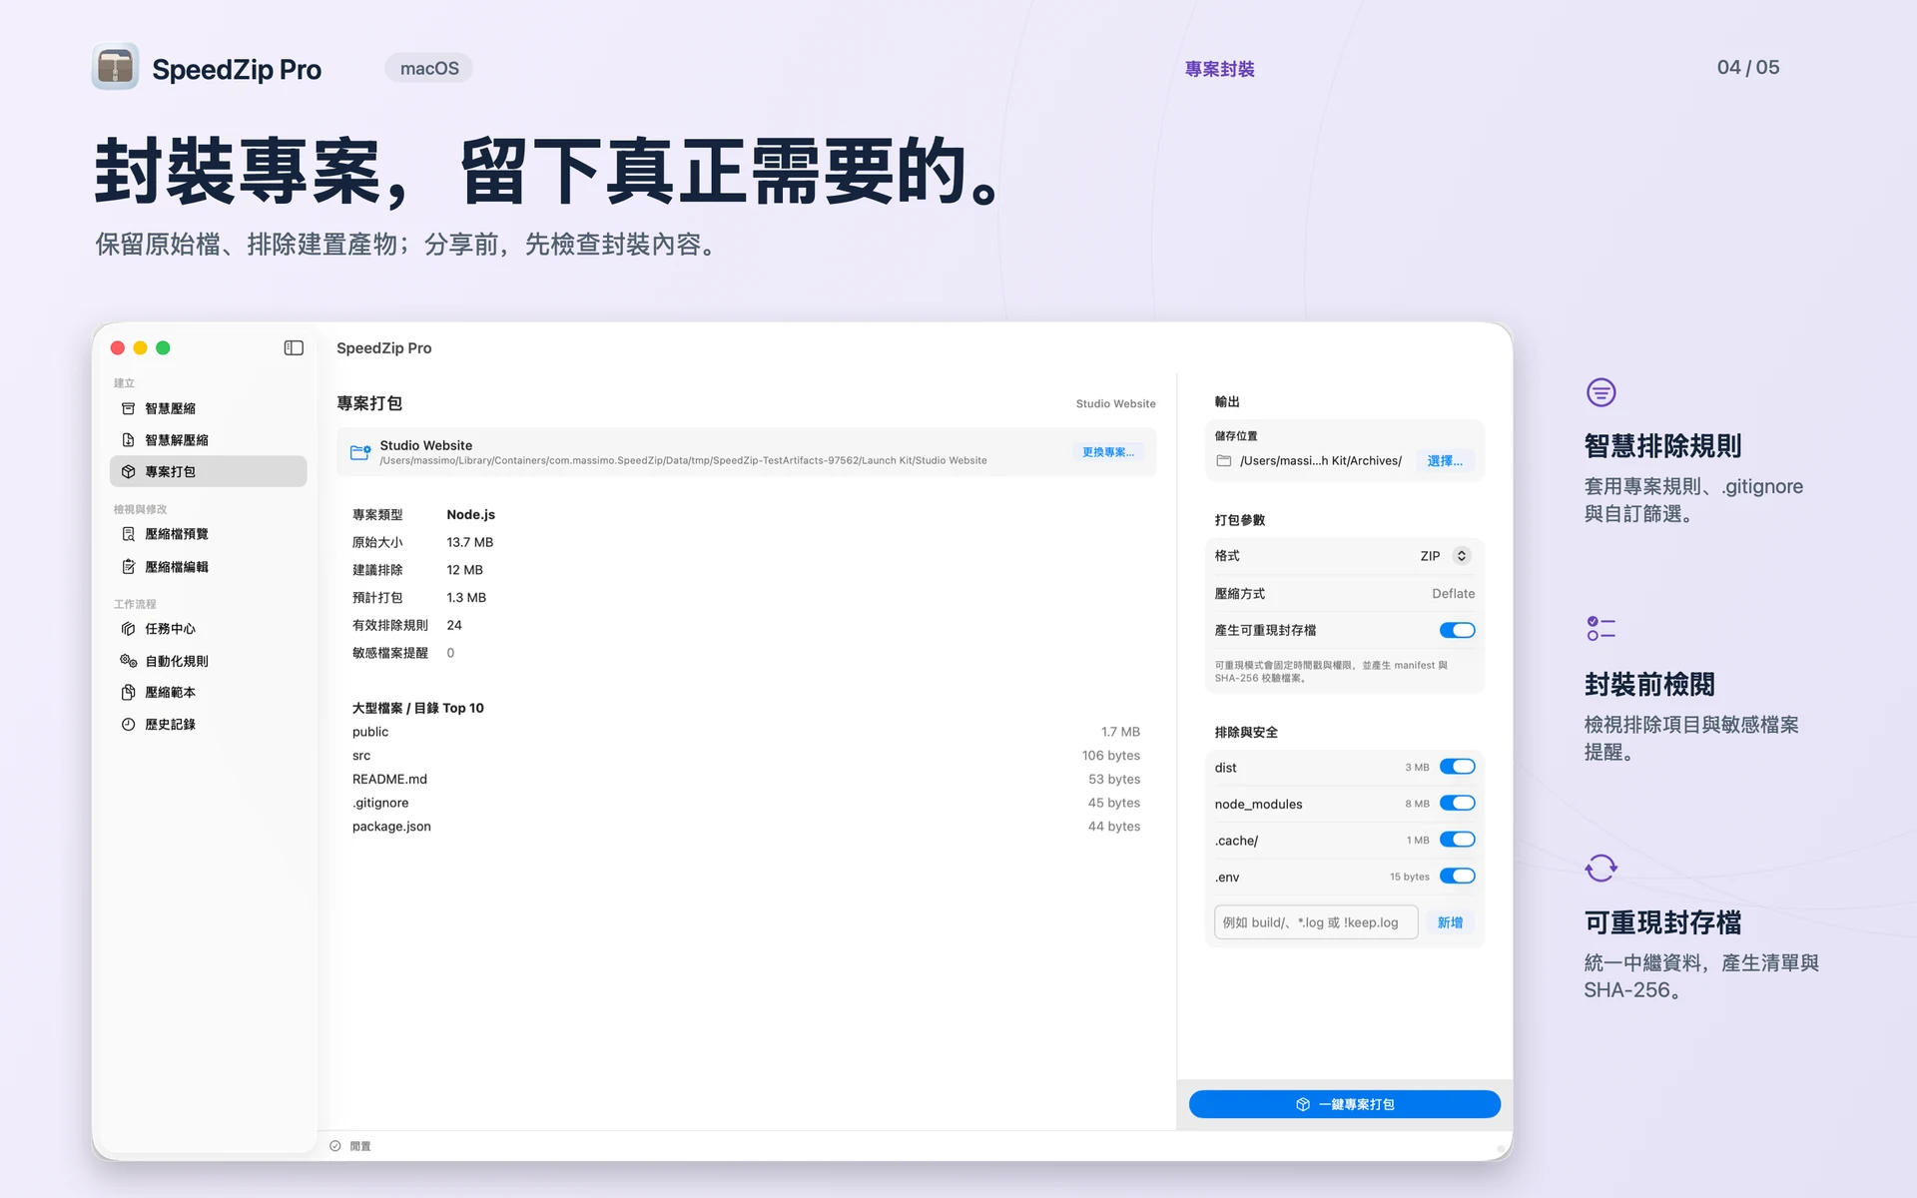Click the 原始大小 value 13.7 MB
Screen dimensions: 1917x1198
coord(469,542)
